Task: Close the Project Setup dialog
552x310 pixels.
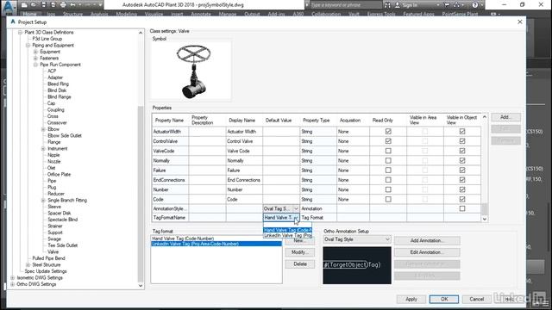Action: click(x=520, y=22)
